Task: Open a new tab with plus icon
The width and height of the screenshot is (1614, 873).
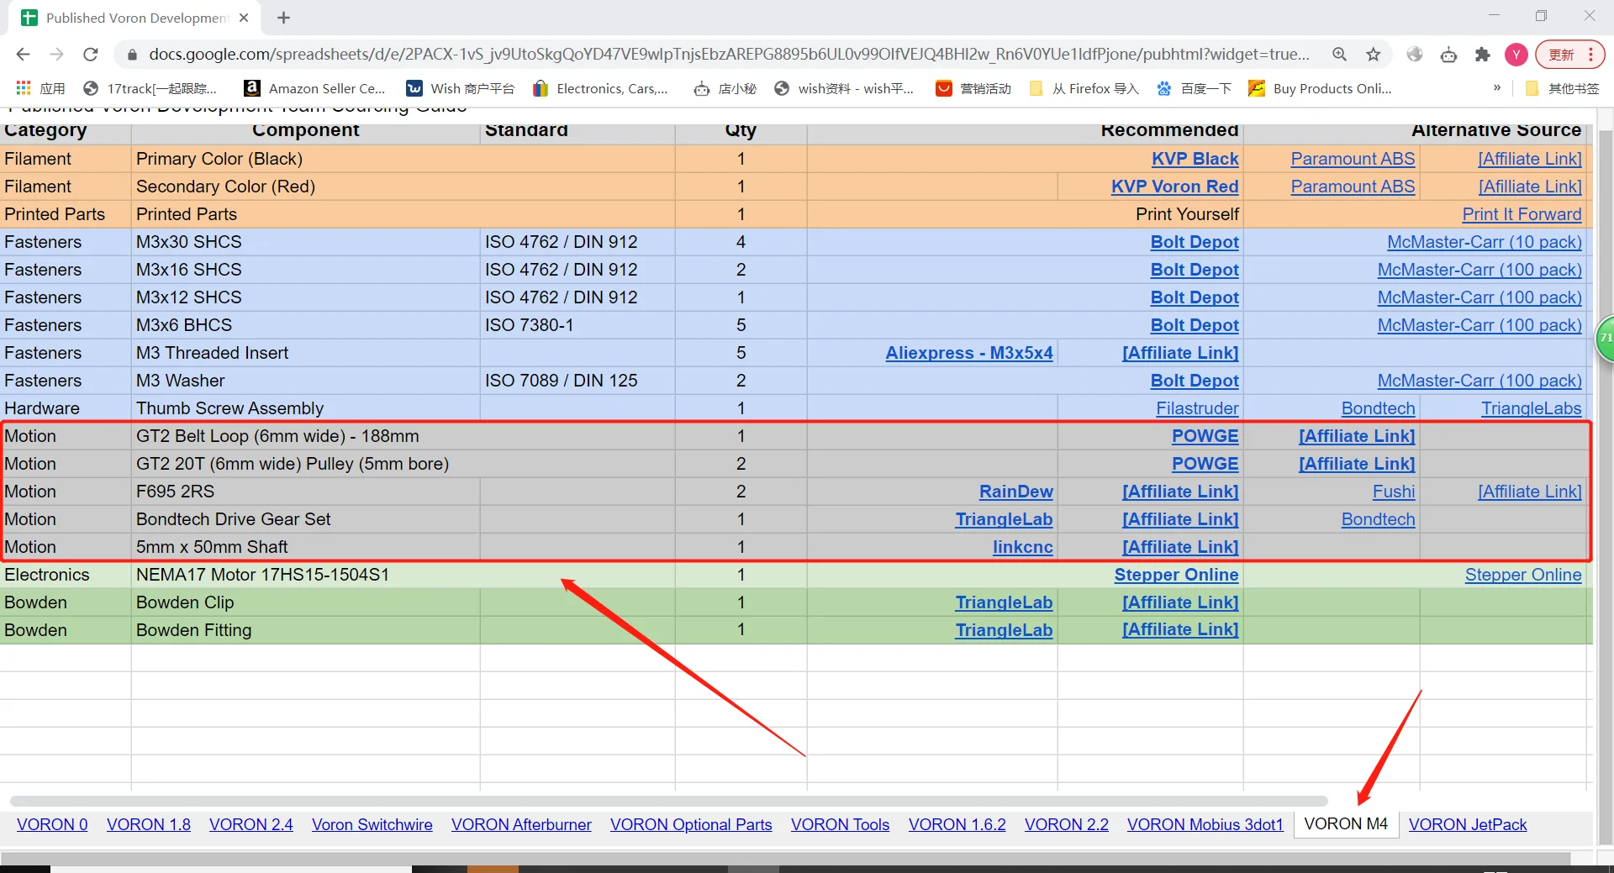Action: 283,18
